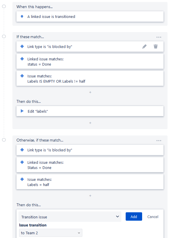Open 'A linked issue is transitioned' trigger
Image resolution: width=169 pixels, height=238 pixels.
[90, 16]
